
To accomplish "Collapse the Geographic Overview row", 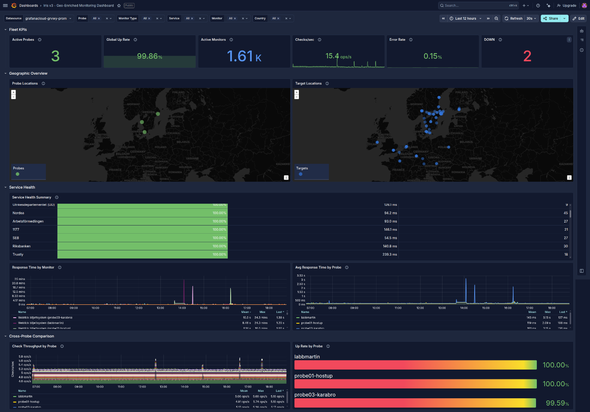I will [6, 73].
